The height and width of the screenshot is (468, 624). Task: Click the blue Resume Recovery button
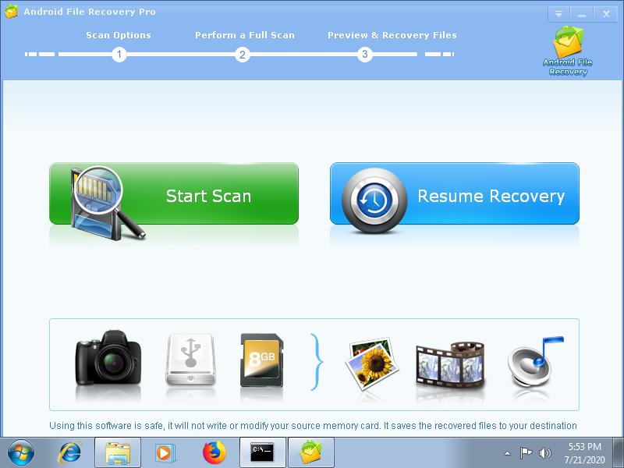pos(455,193)
